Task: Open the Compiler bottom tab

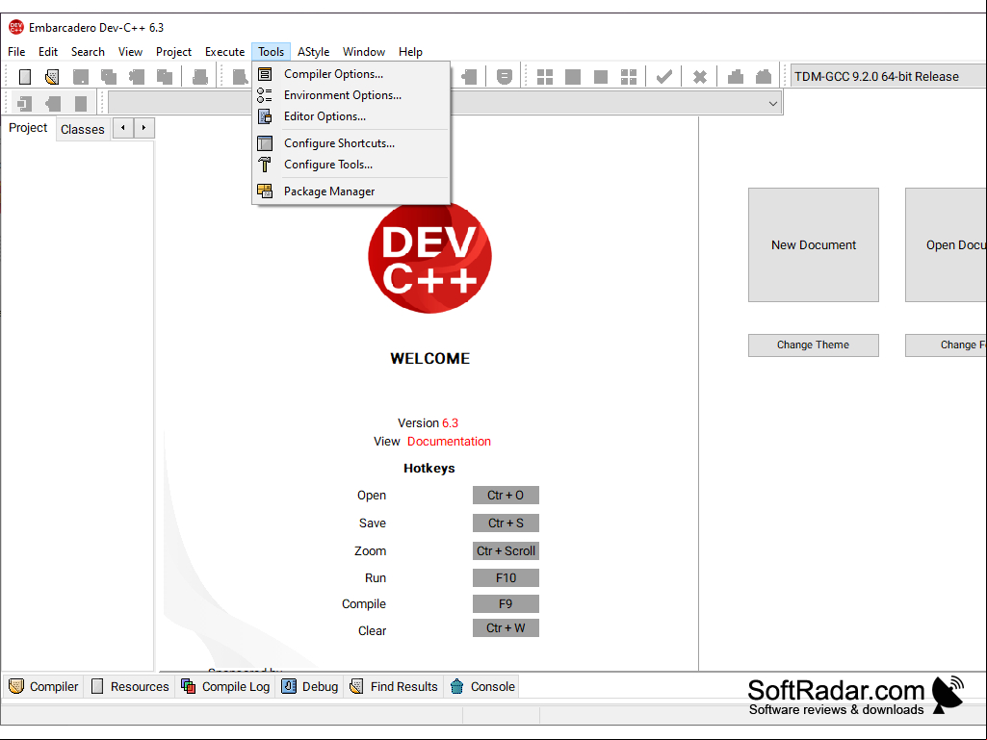Action: (43, 686)
